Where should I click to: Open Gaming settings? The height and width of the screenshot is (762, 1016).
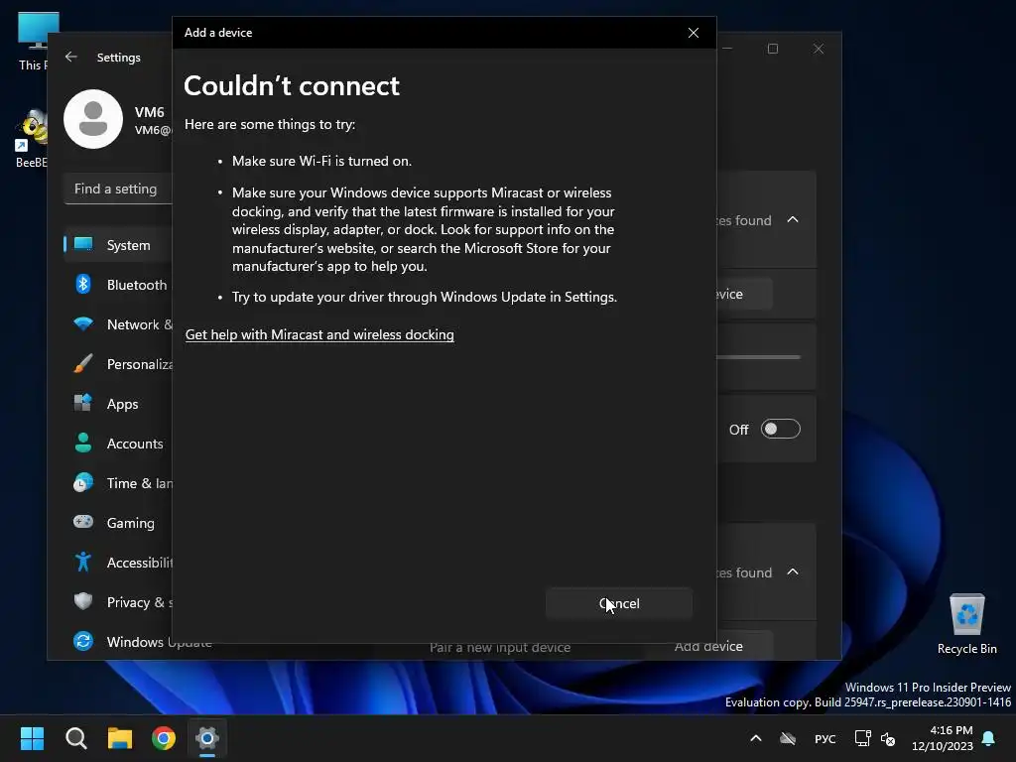(119, 522)
